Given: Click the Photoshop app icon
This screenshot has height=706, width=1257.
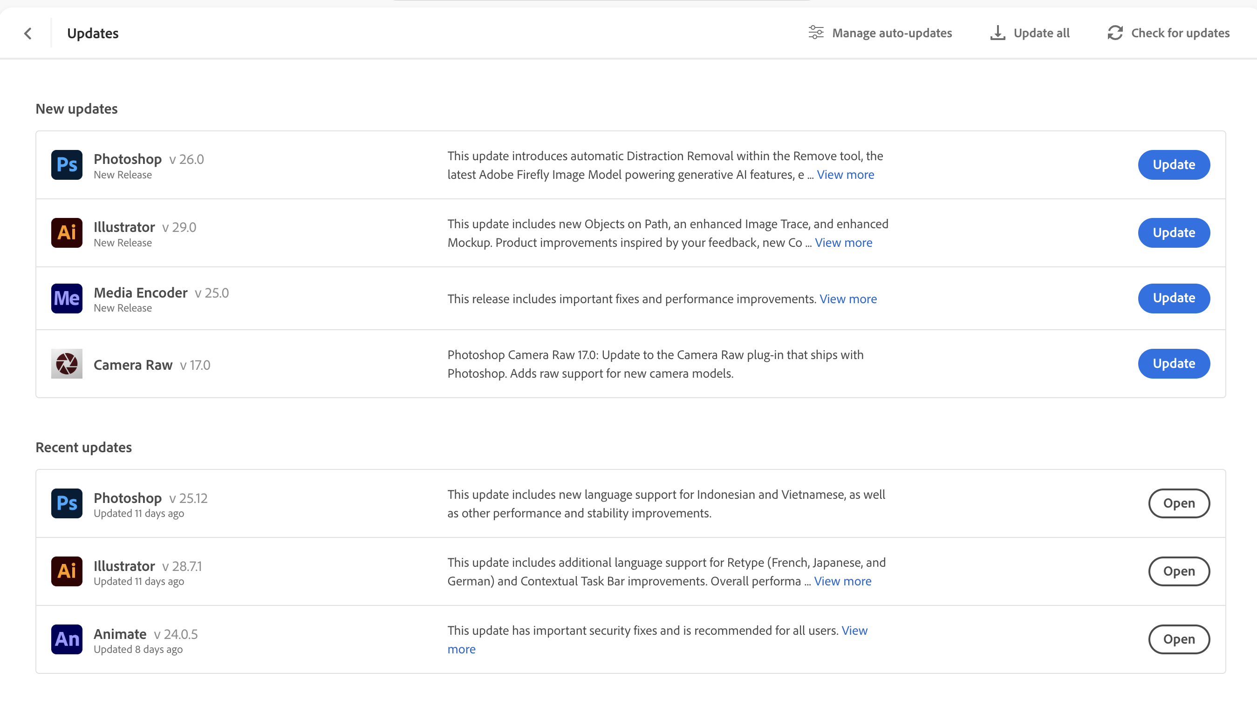Looking at the screenshot, I should [67, 164].
